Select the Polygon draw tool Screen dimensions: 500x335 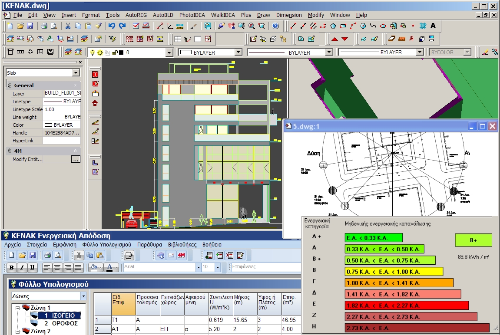[333, 26]
